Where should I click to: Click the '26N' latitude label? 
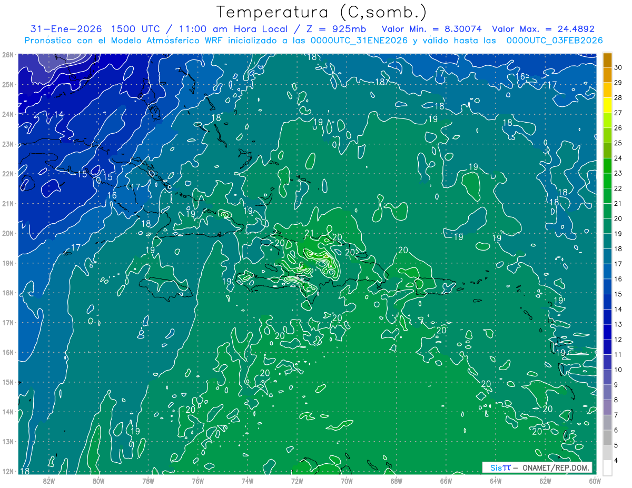click(7, 55)
